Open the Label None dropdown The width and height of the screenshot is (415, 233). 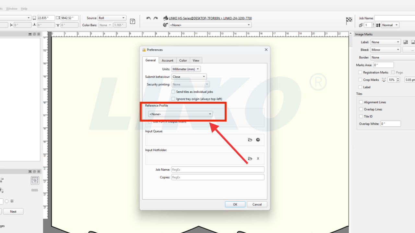[385, 42]
